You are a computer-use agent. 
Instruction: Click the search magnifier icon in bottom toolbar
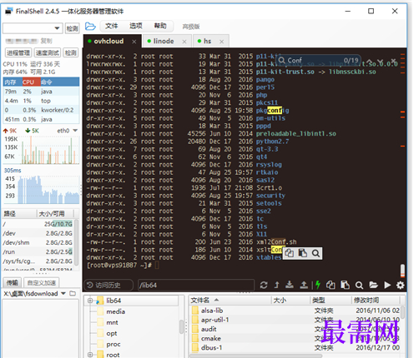(359, 286)
